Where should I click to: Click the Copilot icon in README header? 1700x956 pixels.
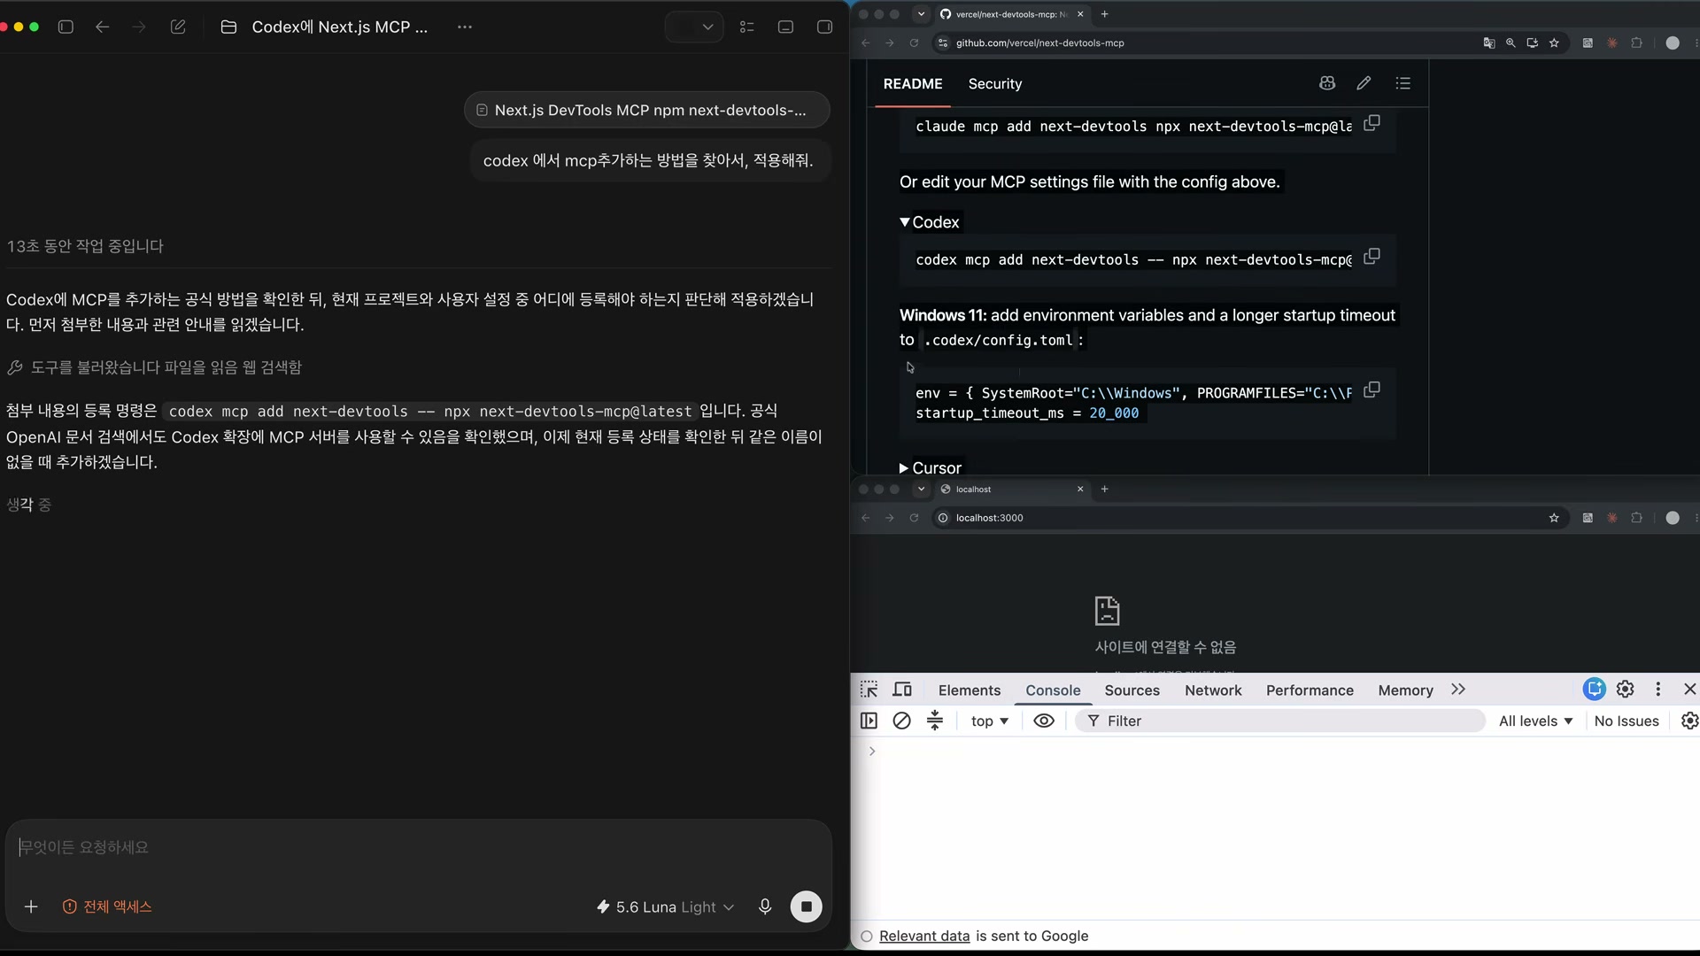pos(1327,83)
